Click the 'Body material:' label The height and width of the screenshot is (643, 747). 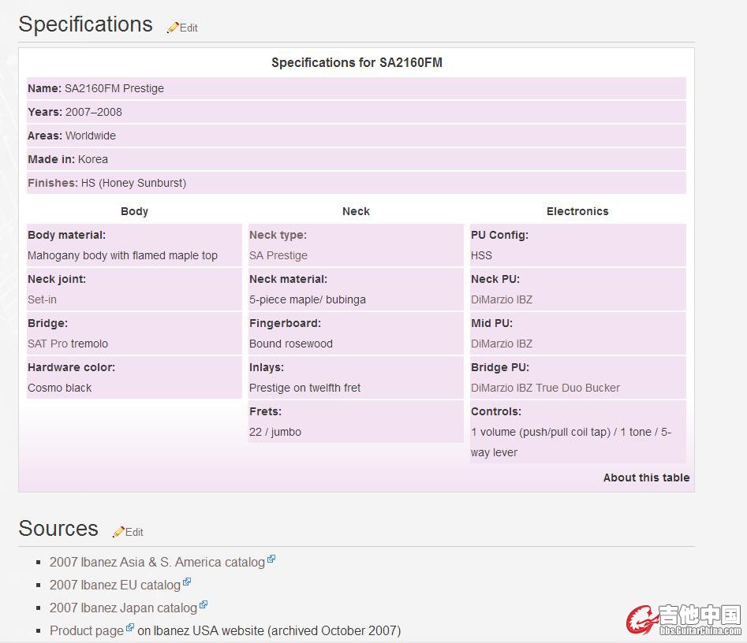pos(67,235)
